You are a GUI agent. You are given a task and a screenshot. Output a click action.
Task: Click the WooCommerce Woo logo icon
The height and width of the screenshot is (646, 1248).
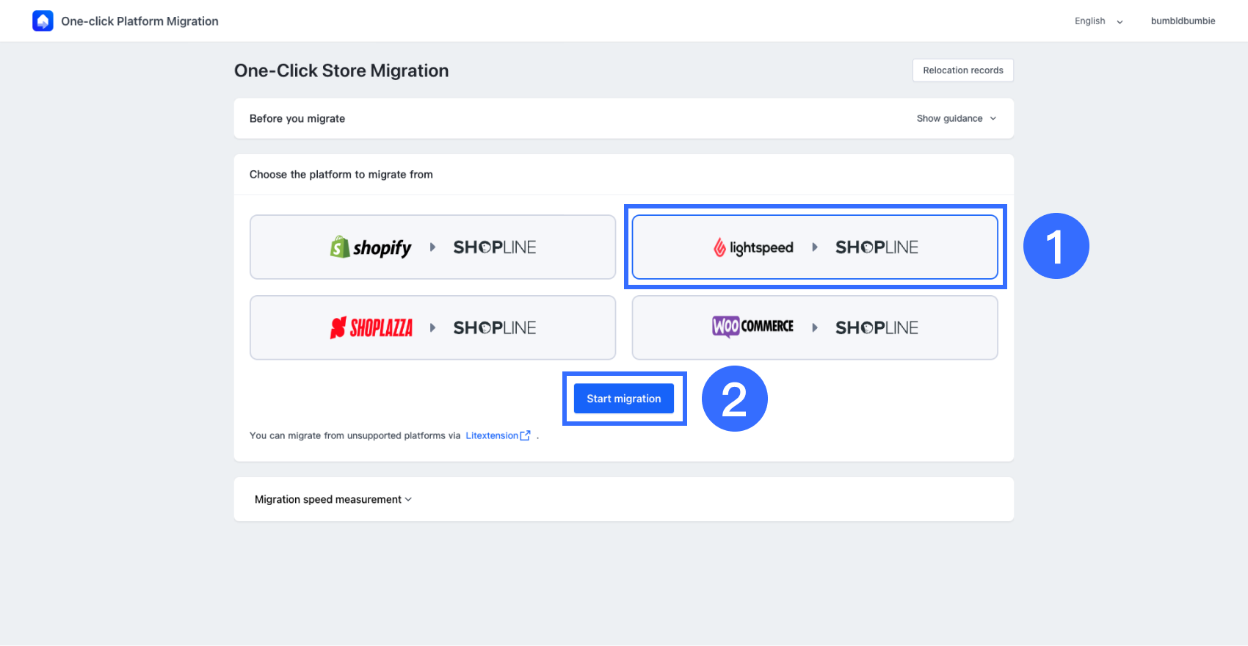(725, 327)
